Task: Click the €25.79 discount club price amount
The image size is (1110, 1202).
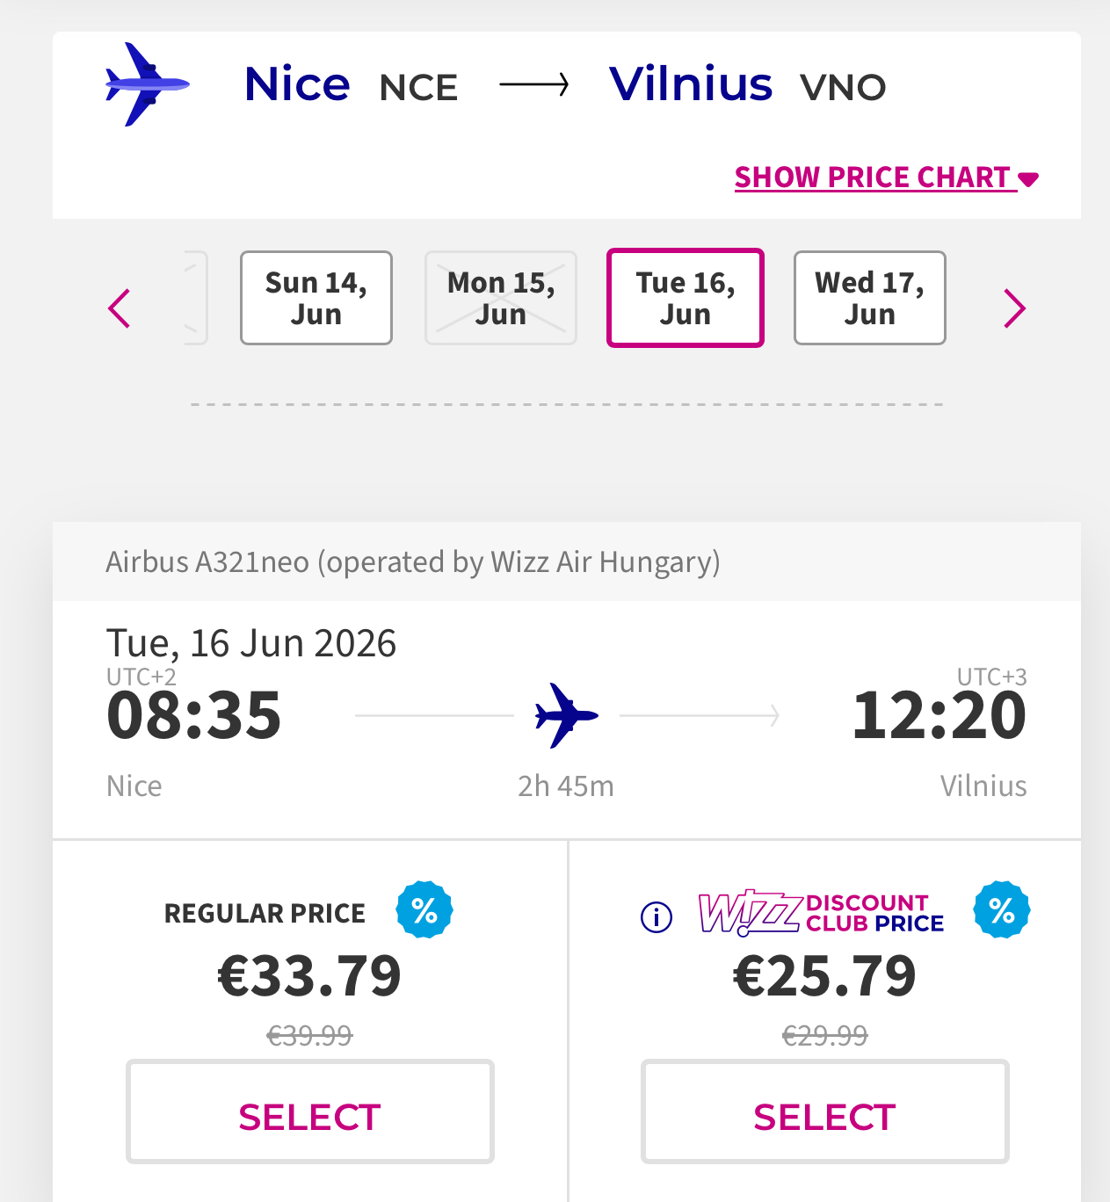Action: pyautogui.click(x=824, y=976)
